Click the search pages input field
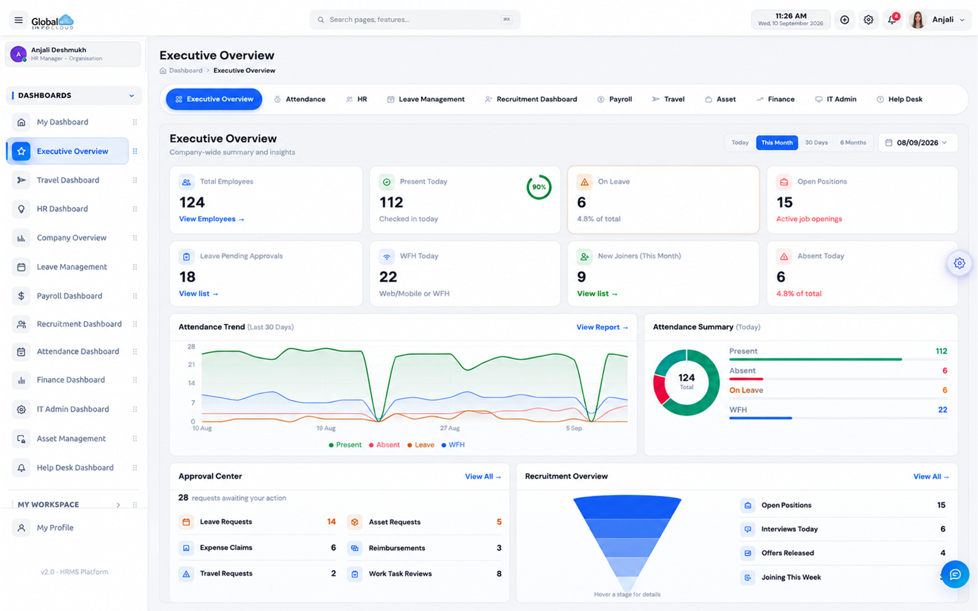This screenshot has height=611, width=978. click(415, 20)
